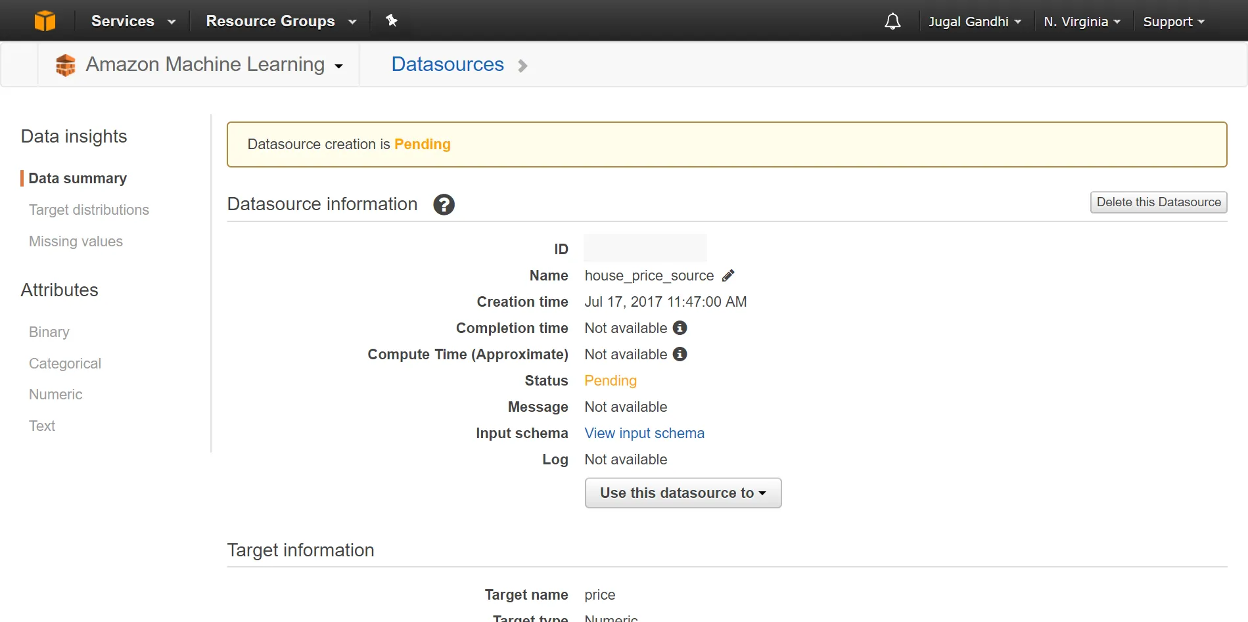Click the Amazon Machine Learning service icon
Screen dimensions: 1248x622
(x=66, y=65)
